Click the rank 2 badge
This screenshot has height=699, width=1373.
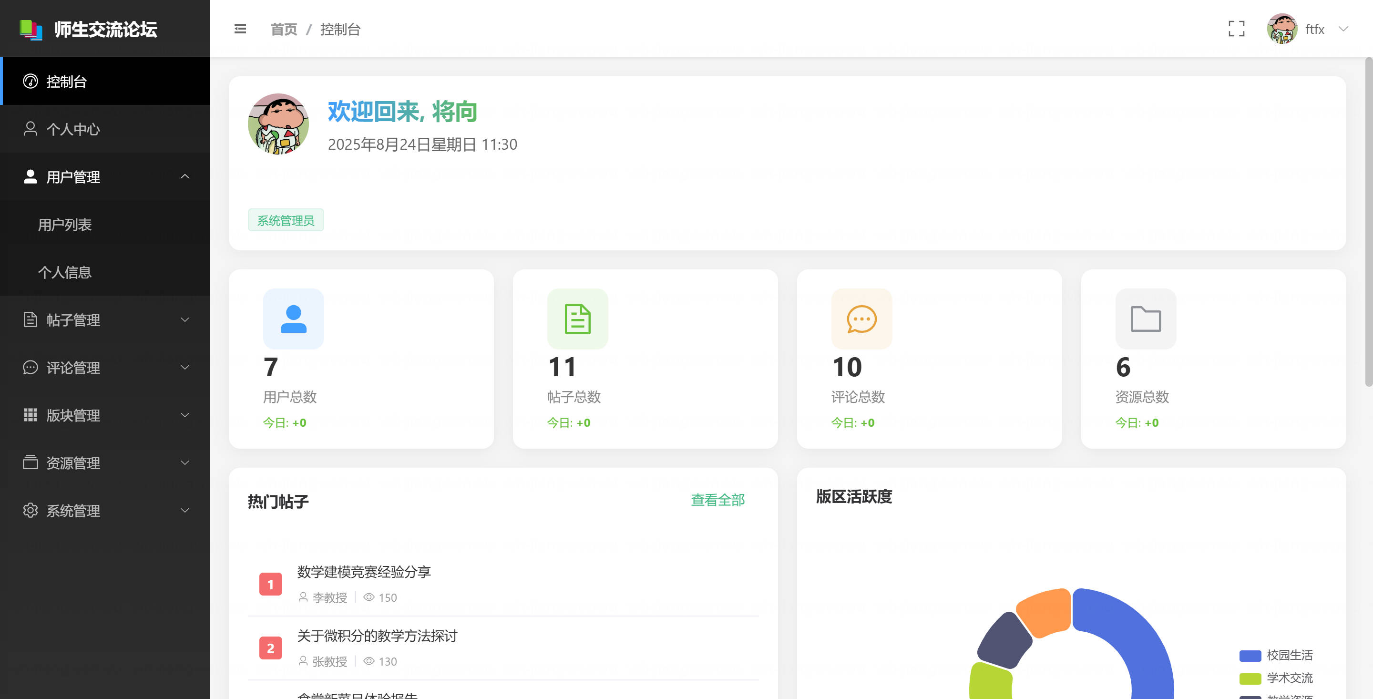(x=270, y=648)
